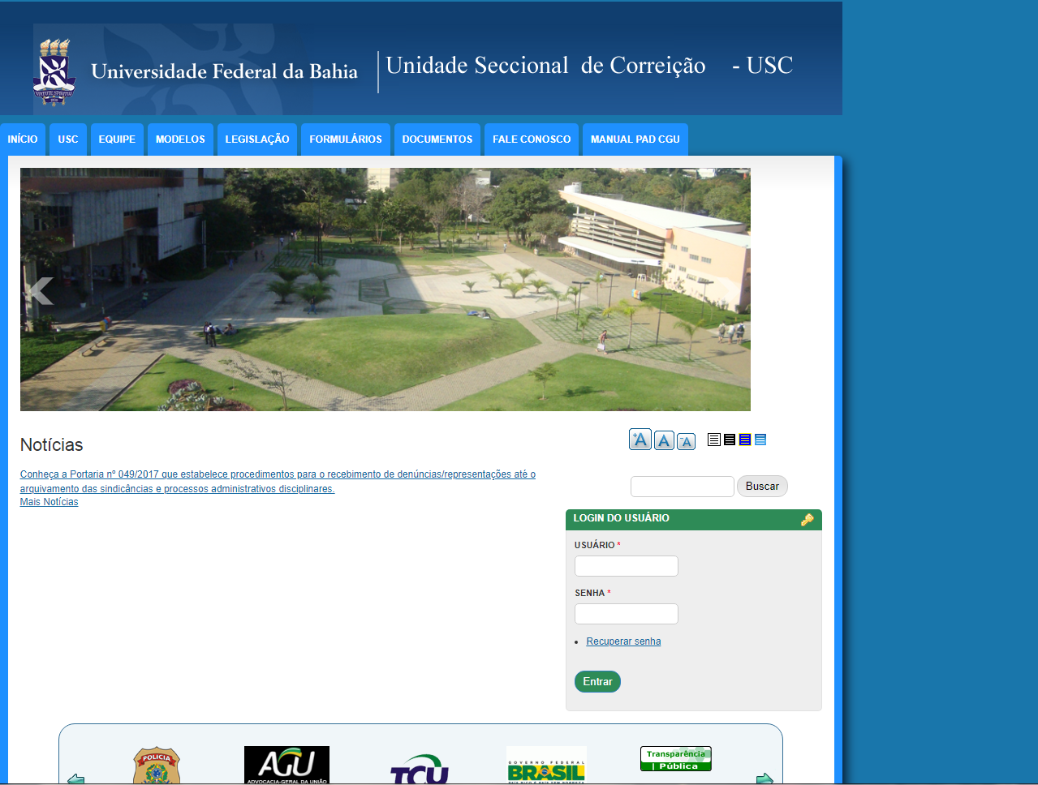Open the Polícia Federal badge logo
Screen dimensions: 1038x785
click(x=157, y=766)
